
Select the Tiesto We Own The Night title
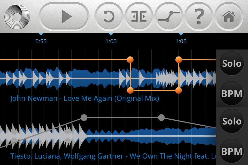point(113,156)
